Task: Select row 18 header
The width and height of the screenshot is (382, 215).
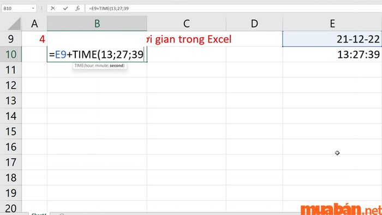Action: pyautogui.click(x=11, y=177)
